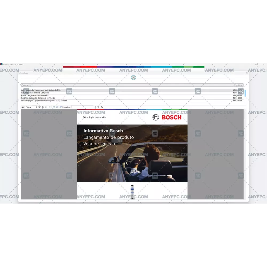Toggle match case search option icon
Image resolution: width=267 pixels, height=267 pixels.
102,107
